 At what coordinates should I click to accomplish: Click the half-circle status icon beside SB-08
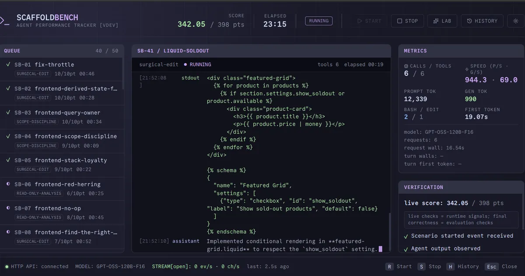pos(8,232)
